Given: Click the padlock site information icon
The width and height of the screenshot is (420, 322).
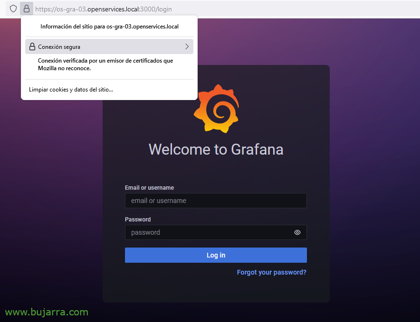Looking at the screenshot, I should (x=27, y=9).
